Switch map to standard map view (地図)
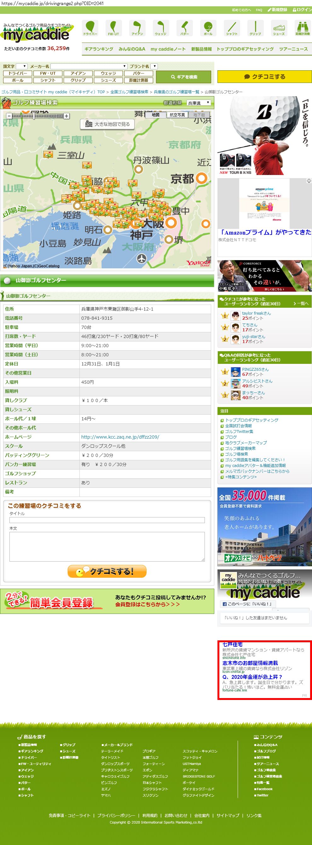 [x=156, y=115]
